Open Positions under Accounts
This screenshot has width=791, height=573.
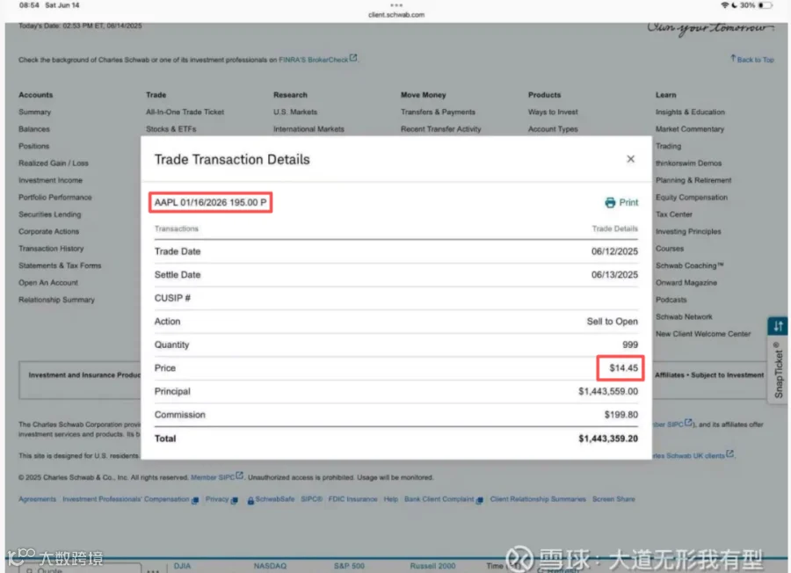pos(33,146)
